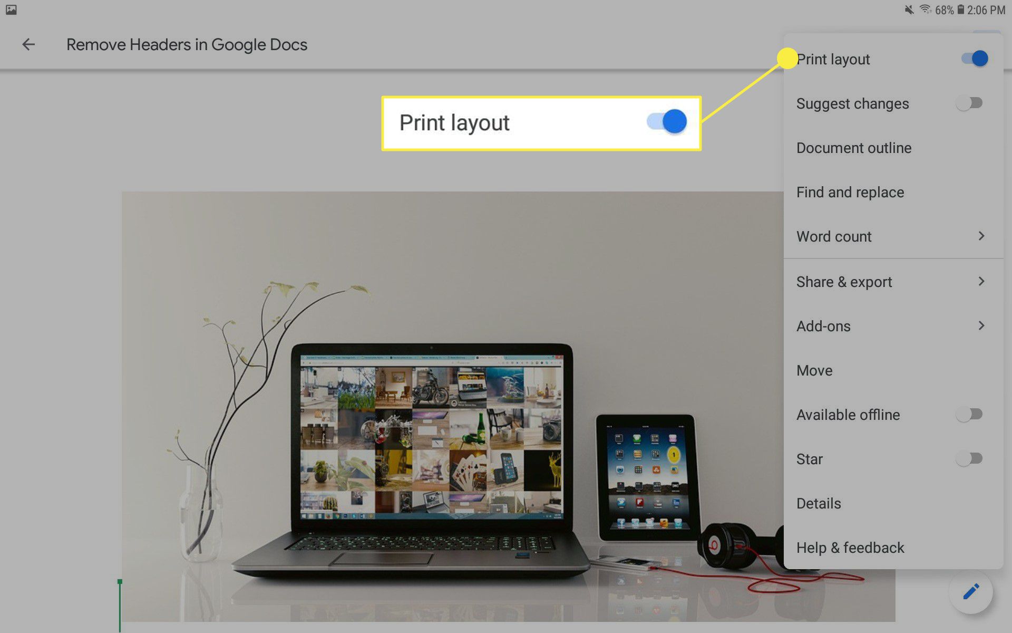Expand Word count submenu
The image size is (1012, 633).
(x=981, y=236)
